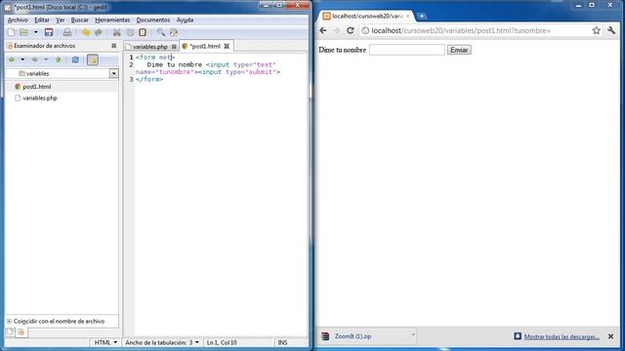The image size is (625, 351).
Task: Open the Buscar menu
Action: (x=80, y=19)
